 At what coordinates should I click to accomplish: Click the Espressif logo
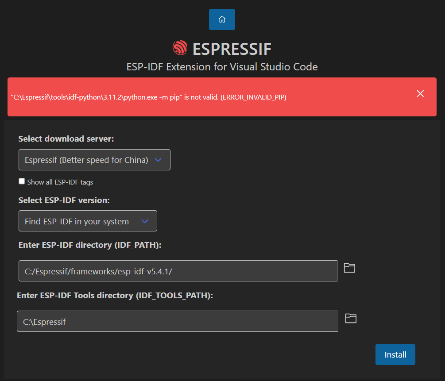click(180, 47)
